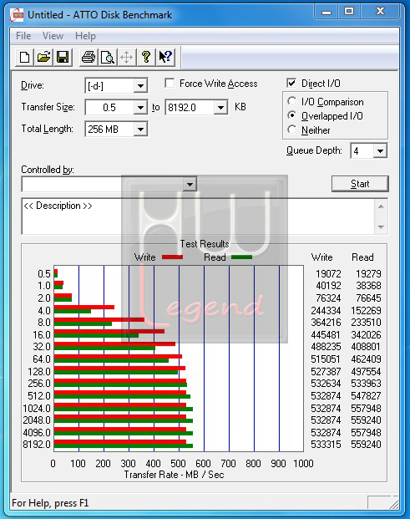The height and width of the screenshot is (519, 410).
Task: Click write value 533315 for 8192.0
Action: pos(326,444)
